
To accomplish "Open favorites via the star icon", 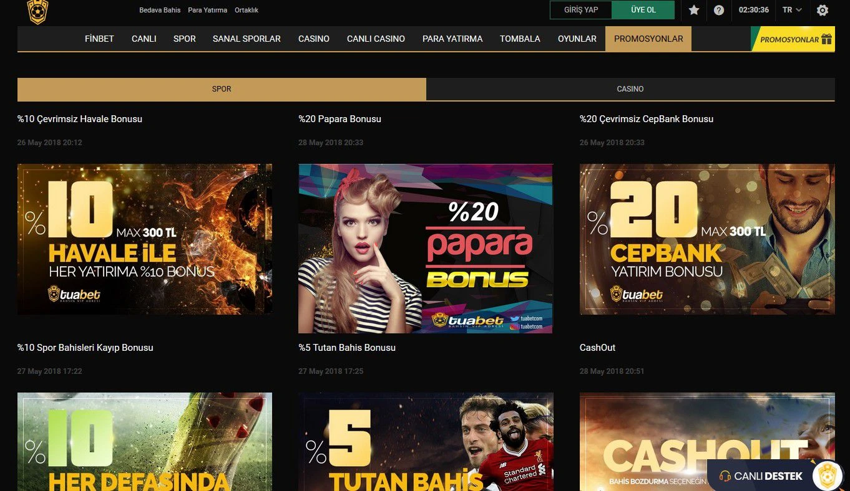I will [x=694, y=10].
